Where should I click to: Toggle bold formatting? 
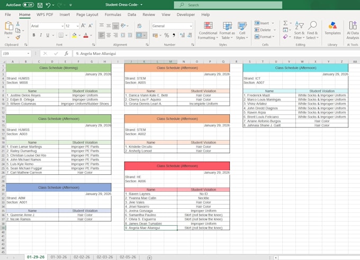click(34, 35)
